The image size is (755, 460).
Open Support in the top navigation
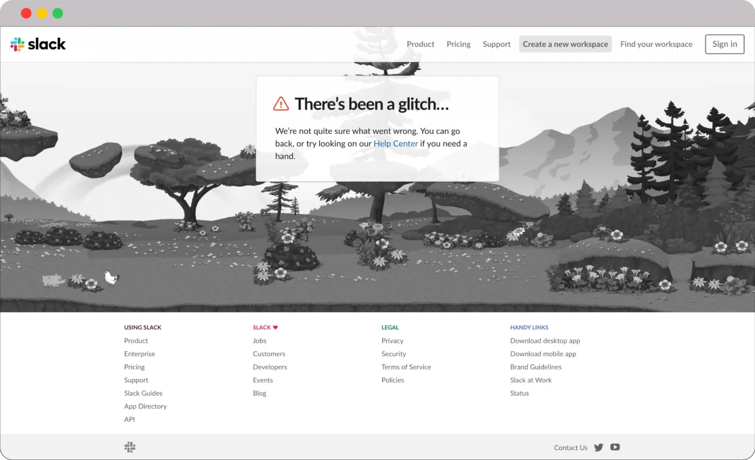pyautogui.click(x=496, y=44)
